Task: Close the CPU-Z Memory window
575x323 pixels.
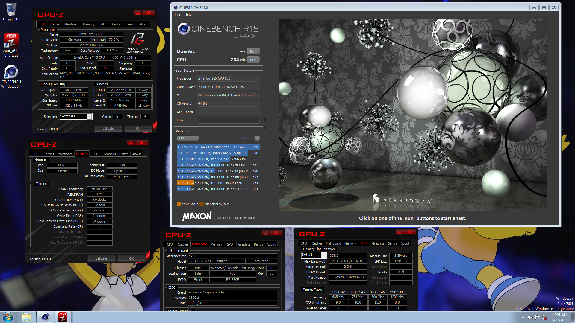Action: click(142, 143)
